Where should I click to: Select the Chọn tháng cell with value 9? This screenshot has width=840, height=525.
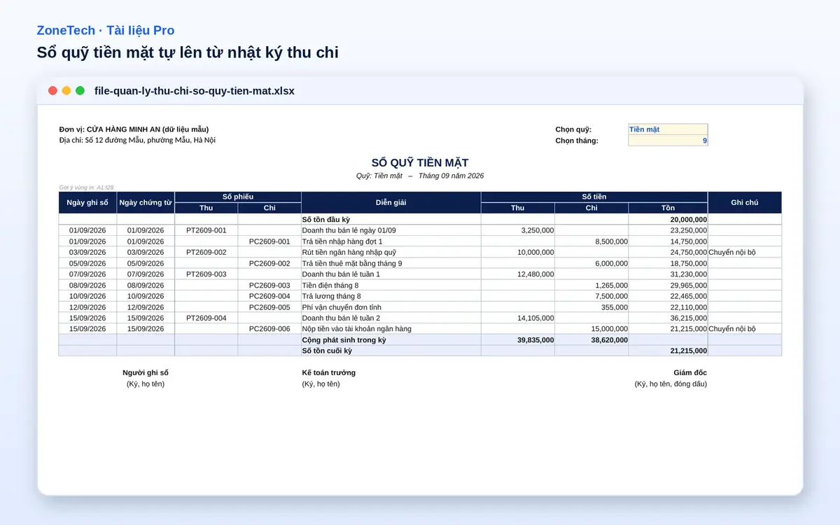click(668, 141)
